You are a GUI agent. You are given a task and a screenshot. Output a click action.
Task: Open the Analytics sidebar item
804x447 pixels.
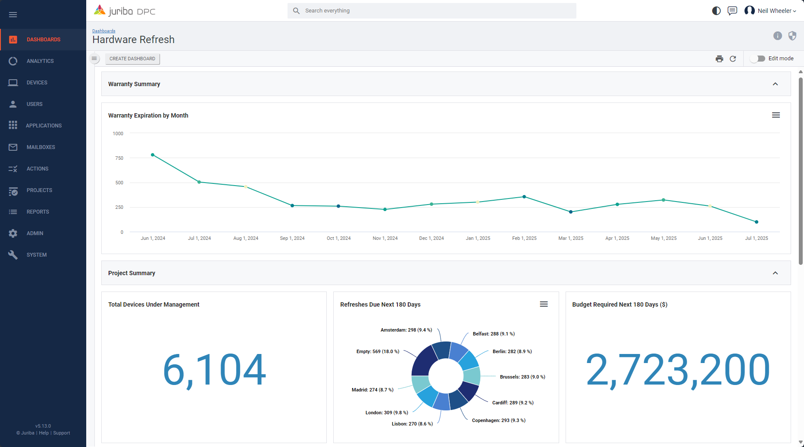click(x=40, y=61)
